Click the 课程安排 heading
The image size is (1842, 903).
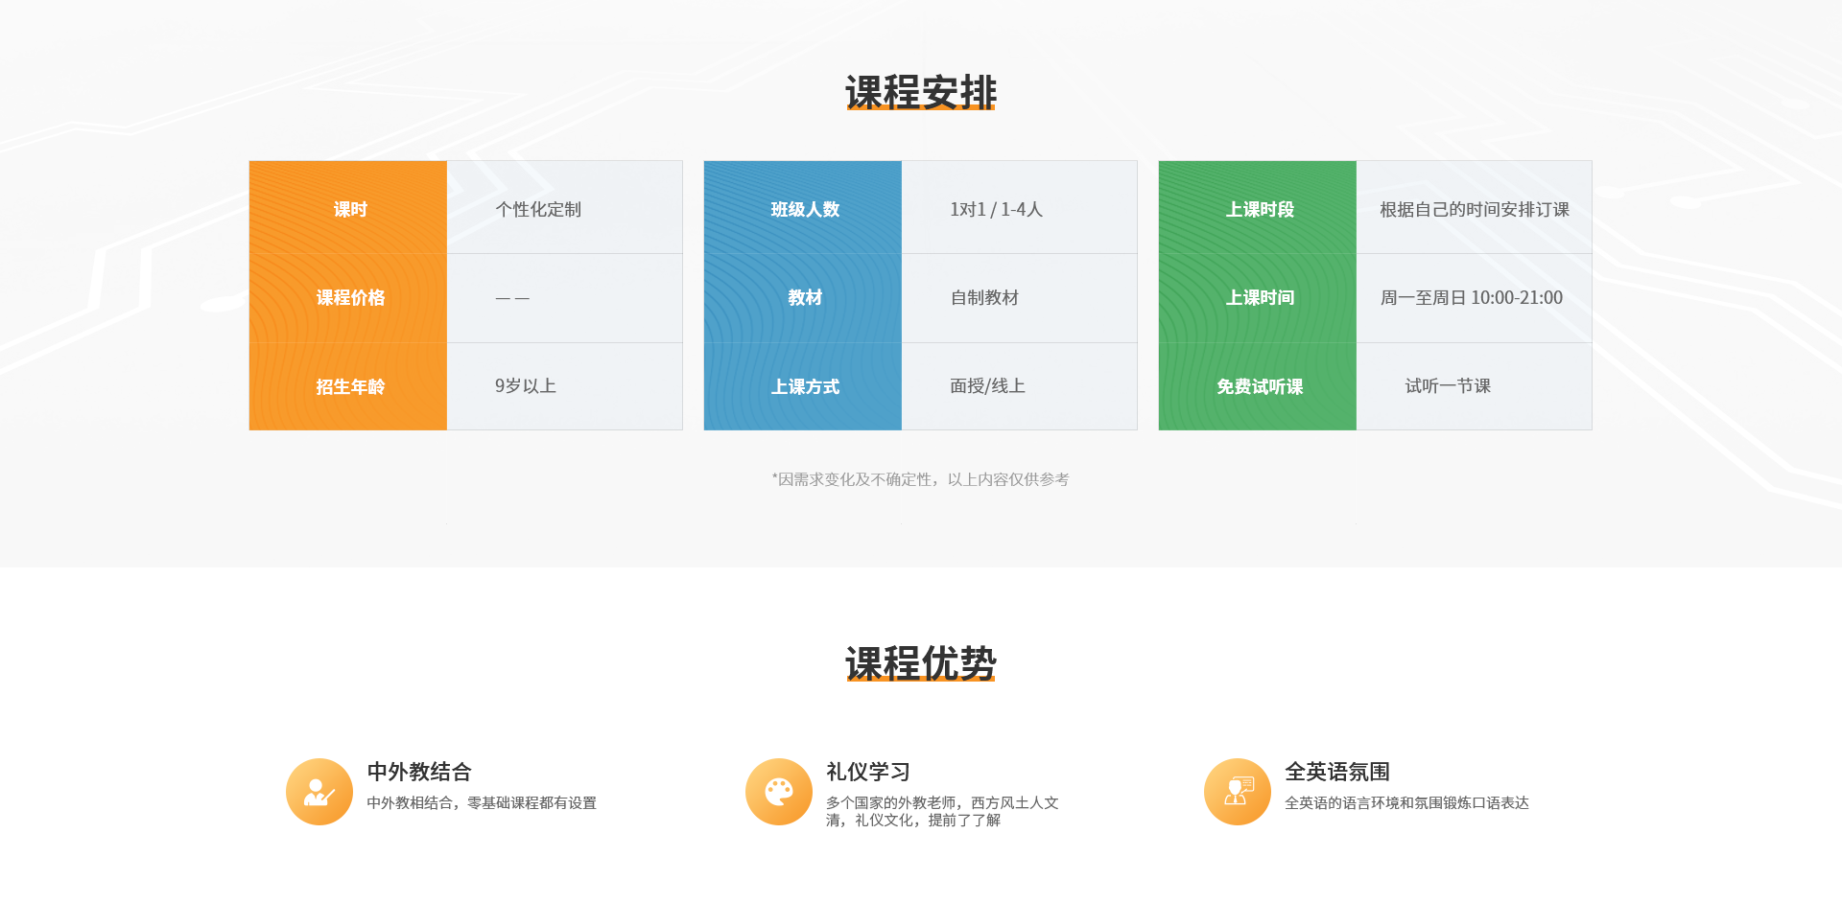[x=921, y=93]
